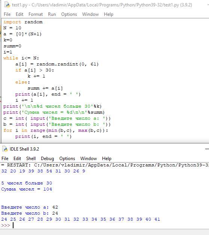Open the Shell menu
Screen dimensions: 209x235
coord(31,159)
